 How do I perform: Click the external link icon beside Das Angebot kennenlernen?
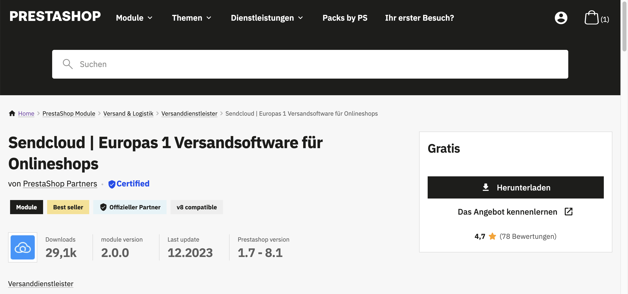pos(569,212)
